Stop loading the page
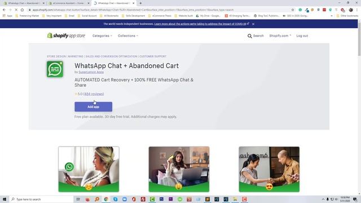Screen dimensions: 361x203 point(16,10)
